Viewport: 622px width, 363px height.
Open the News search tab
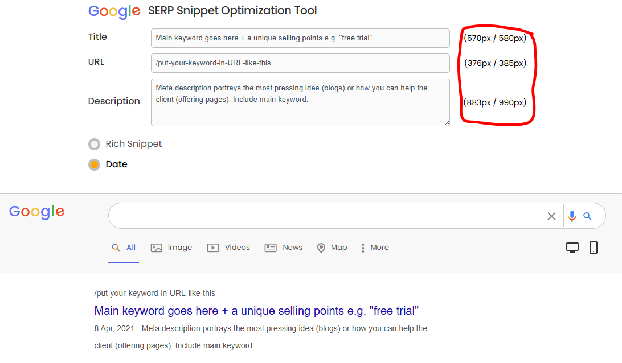[x=284, y=247]
